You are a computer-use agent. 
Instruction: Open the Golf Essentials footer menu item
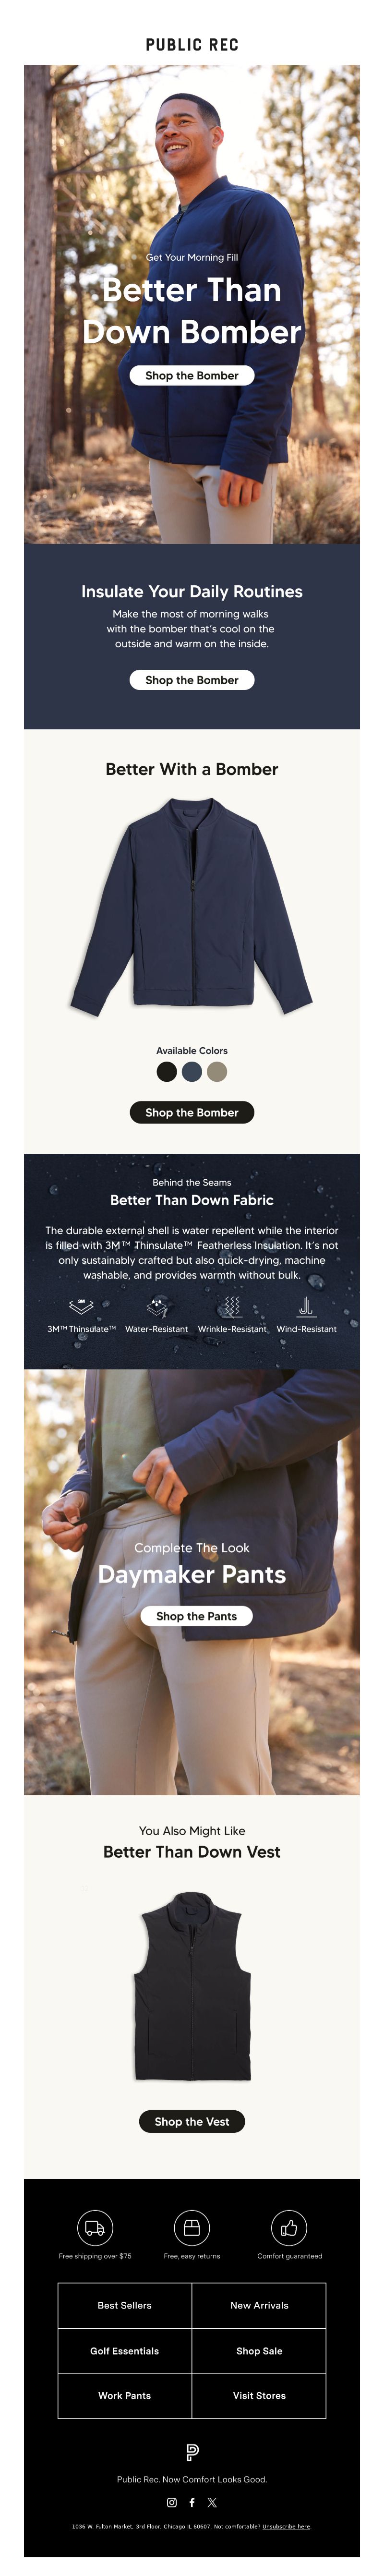point(125,2351)
